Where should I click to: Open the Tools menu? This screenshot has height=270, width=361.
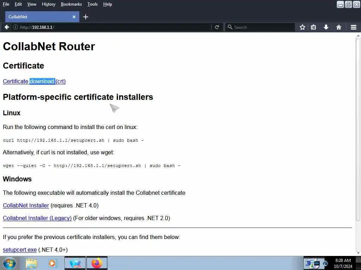coord(93,4)
